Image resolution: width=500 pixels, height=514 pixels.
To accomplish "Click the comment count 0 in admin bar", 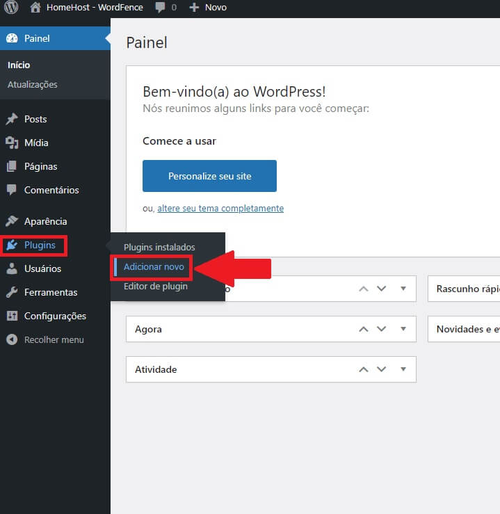I will [174, 7].
